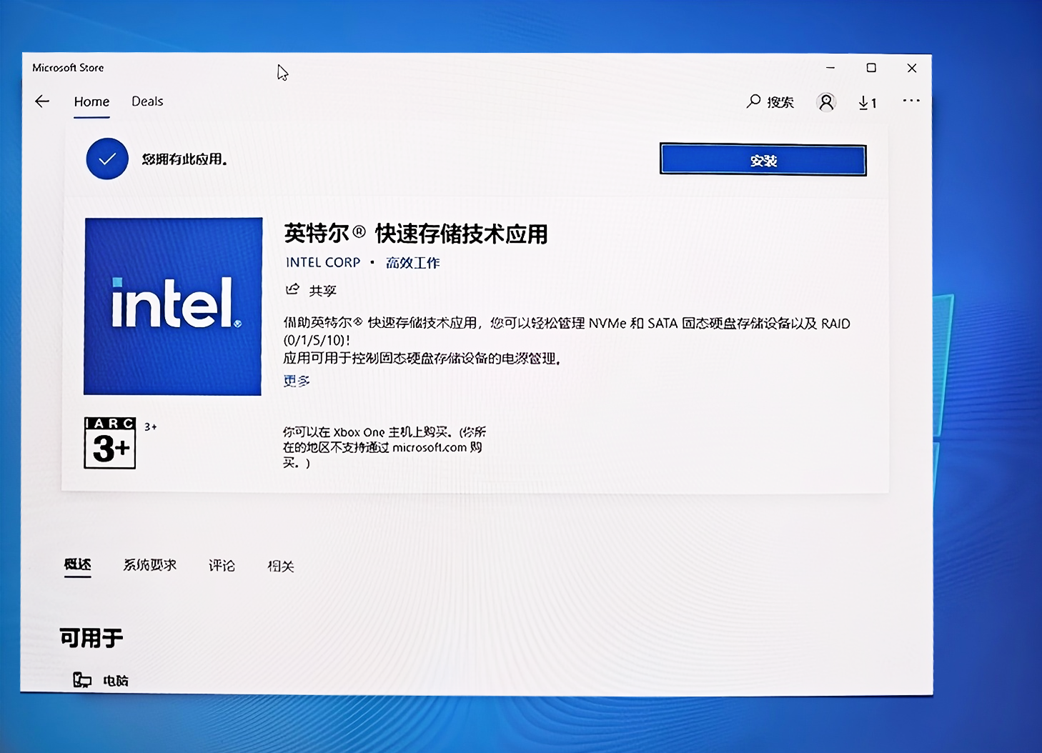The image size is (1042, 753).
Task: Open the three-dot more menu
Action: [911, 101]
